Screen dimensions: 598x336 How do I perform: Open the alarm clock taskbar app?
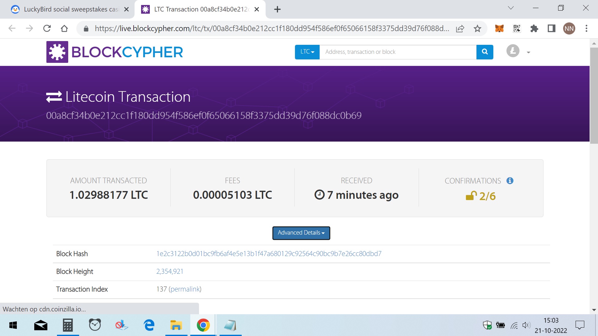point(95,325)
